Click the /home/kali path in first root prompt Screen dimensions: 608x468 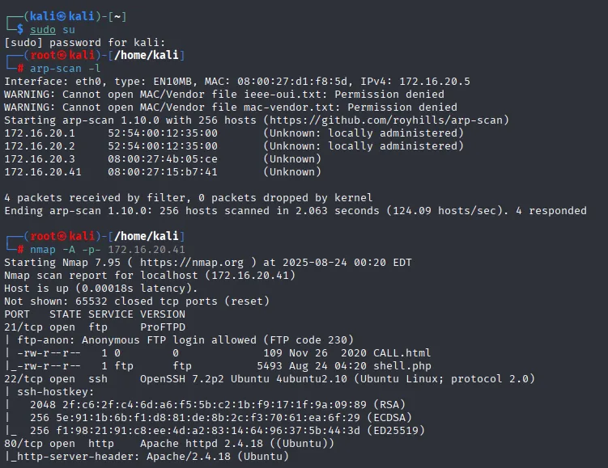[x=147, y=55]
